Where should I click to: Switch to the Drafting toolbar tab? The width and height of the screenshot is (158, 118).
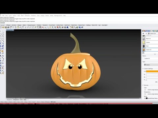coord(88,25)
